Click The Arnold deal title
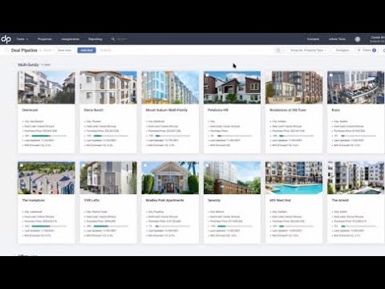Image resolution: width=385 pixels, height=289 pixels. coord(340,200)
